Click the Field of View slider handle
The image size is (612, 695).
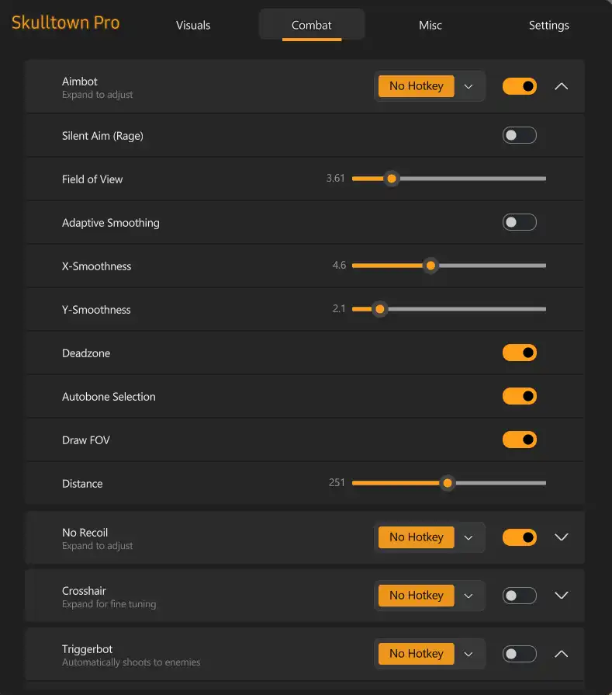(392, 179)
